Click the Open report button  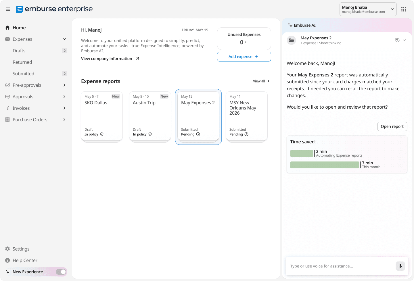tap(392, 126)
